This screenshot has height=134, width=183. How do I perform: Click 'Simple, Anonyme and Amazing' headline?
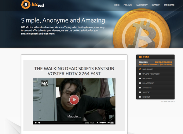click(x=63, y=20)
